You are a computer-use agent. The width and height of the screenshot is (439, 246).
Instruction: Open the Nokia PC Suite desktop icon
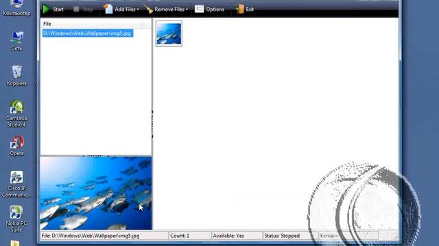click(x=16, y=219)
